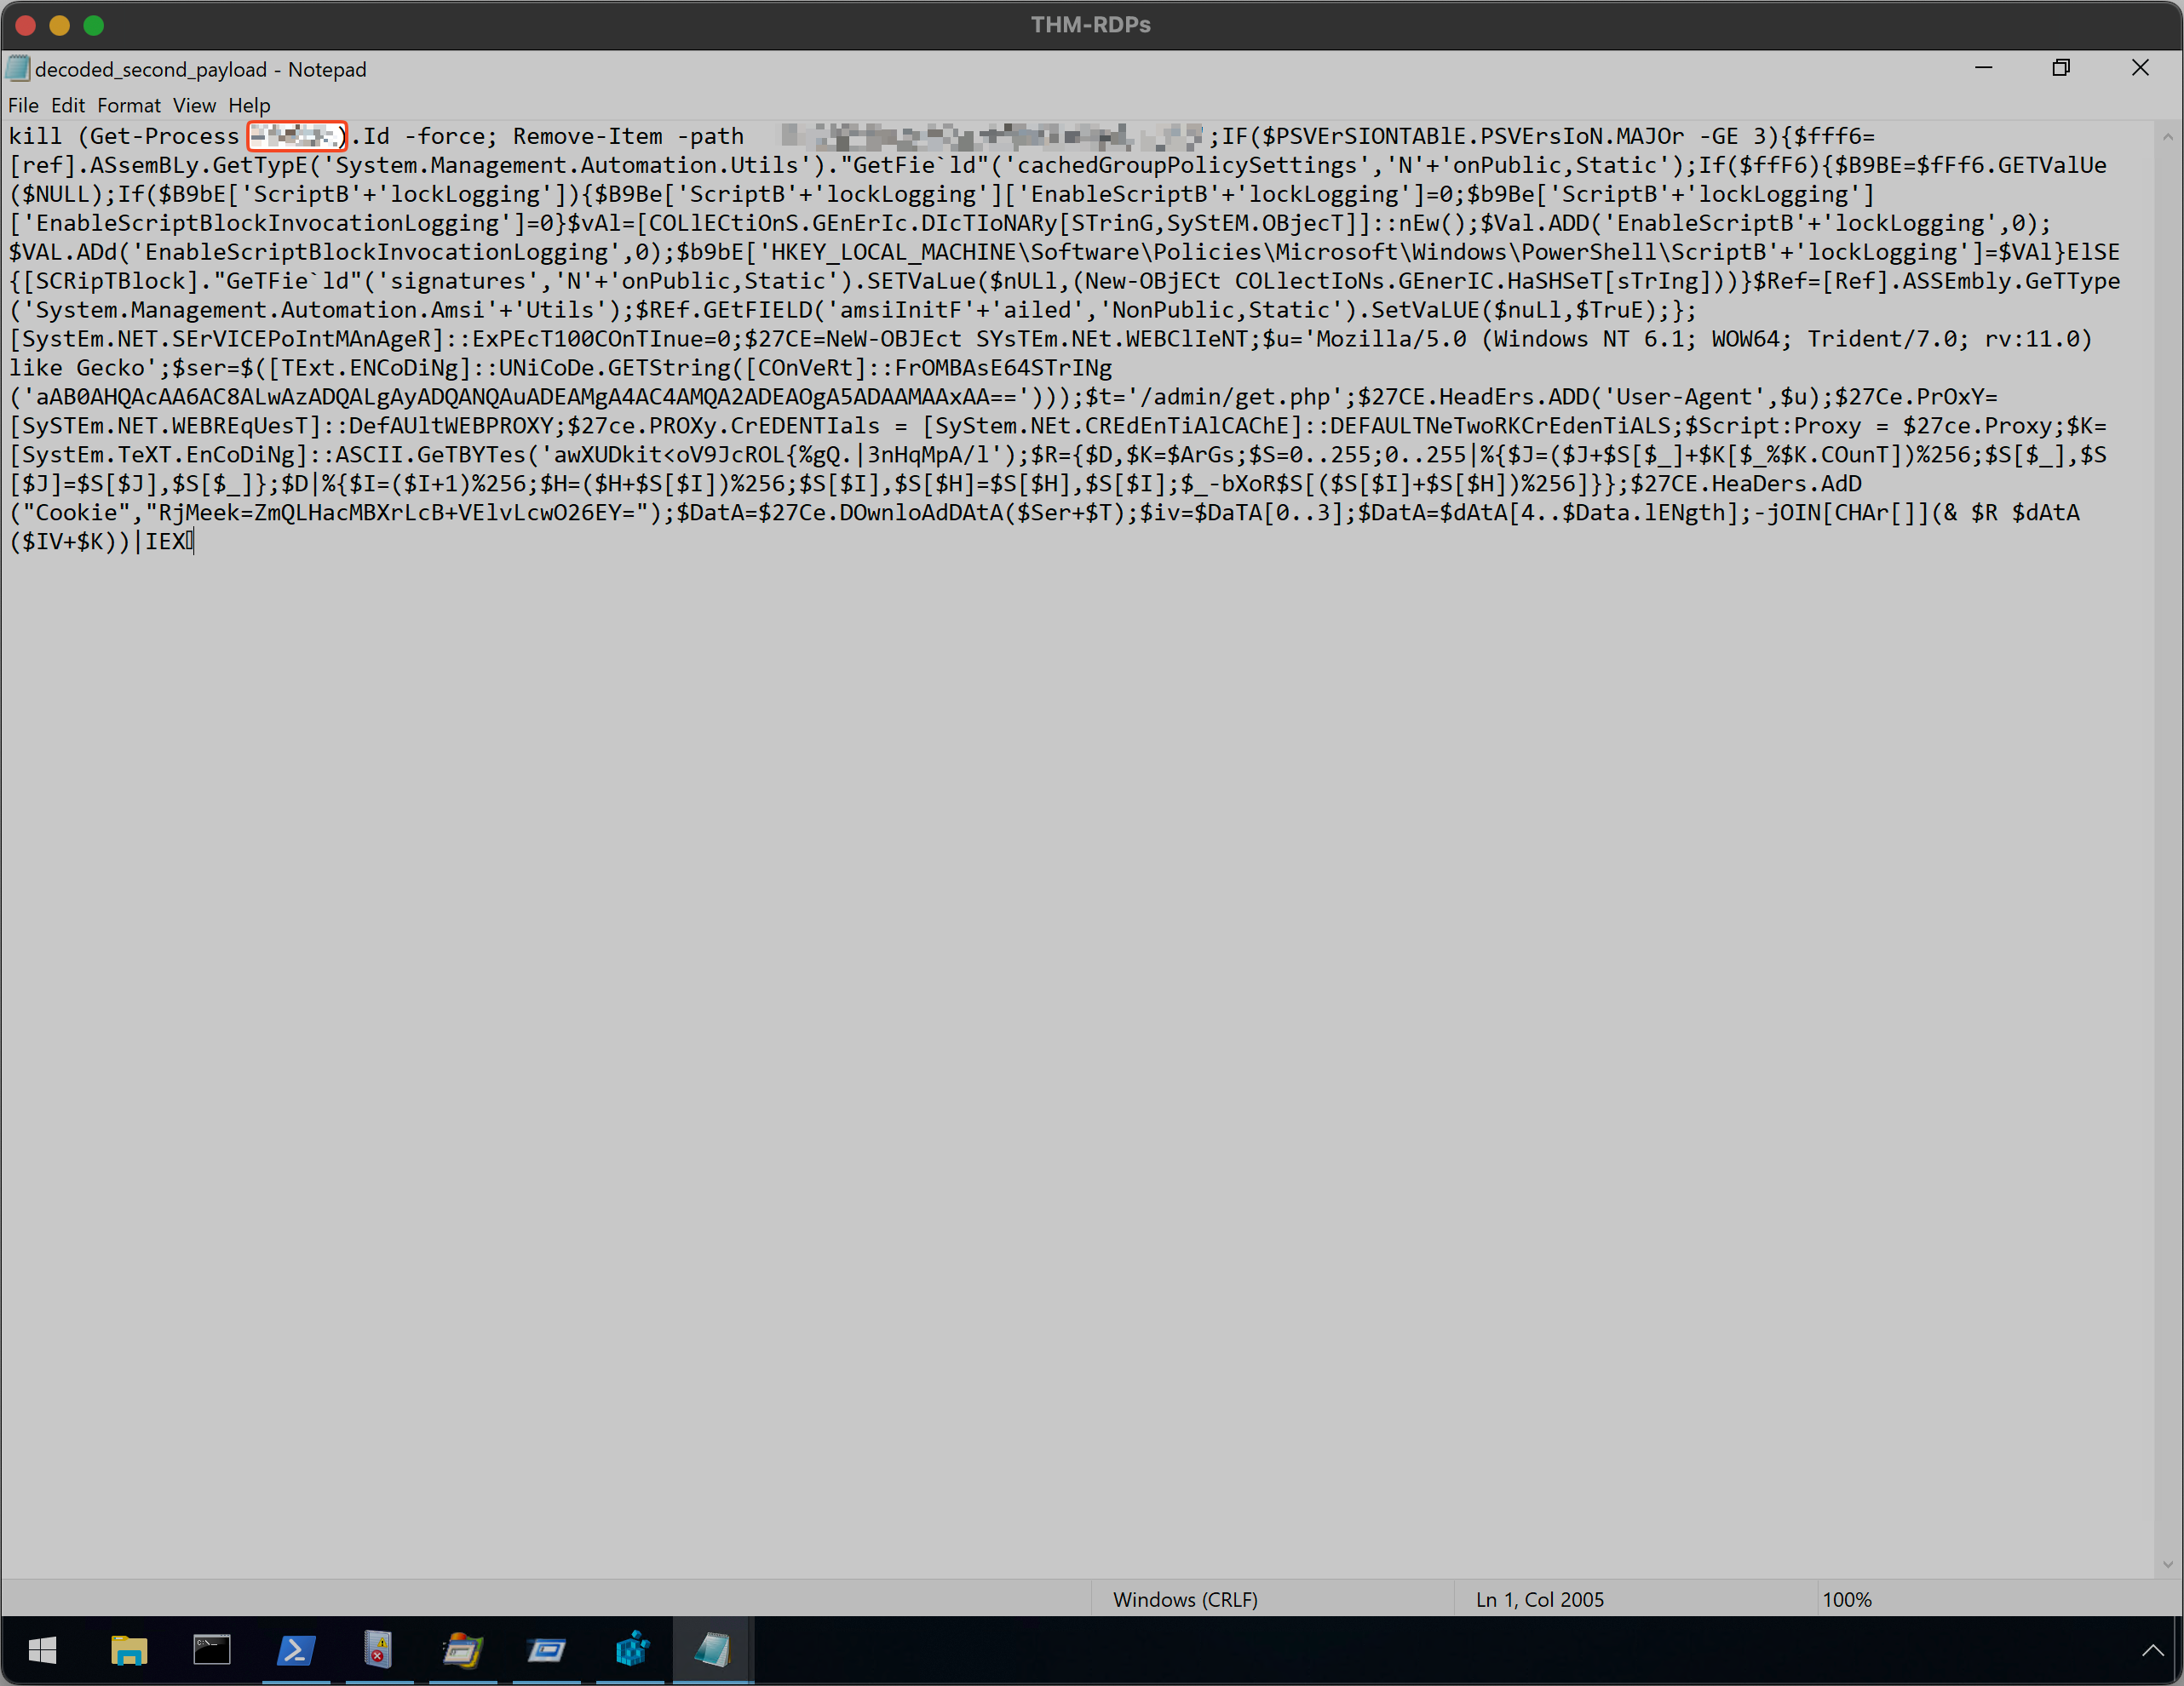Open the View menu

tap(194, 105)
